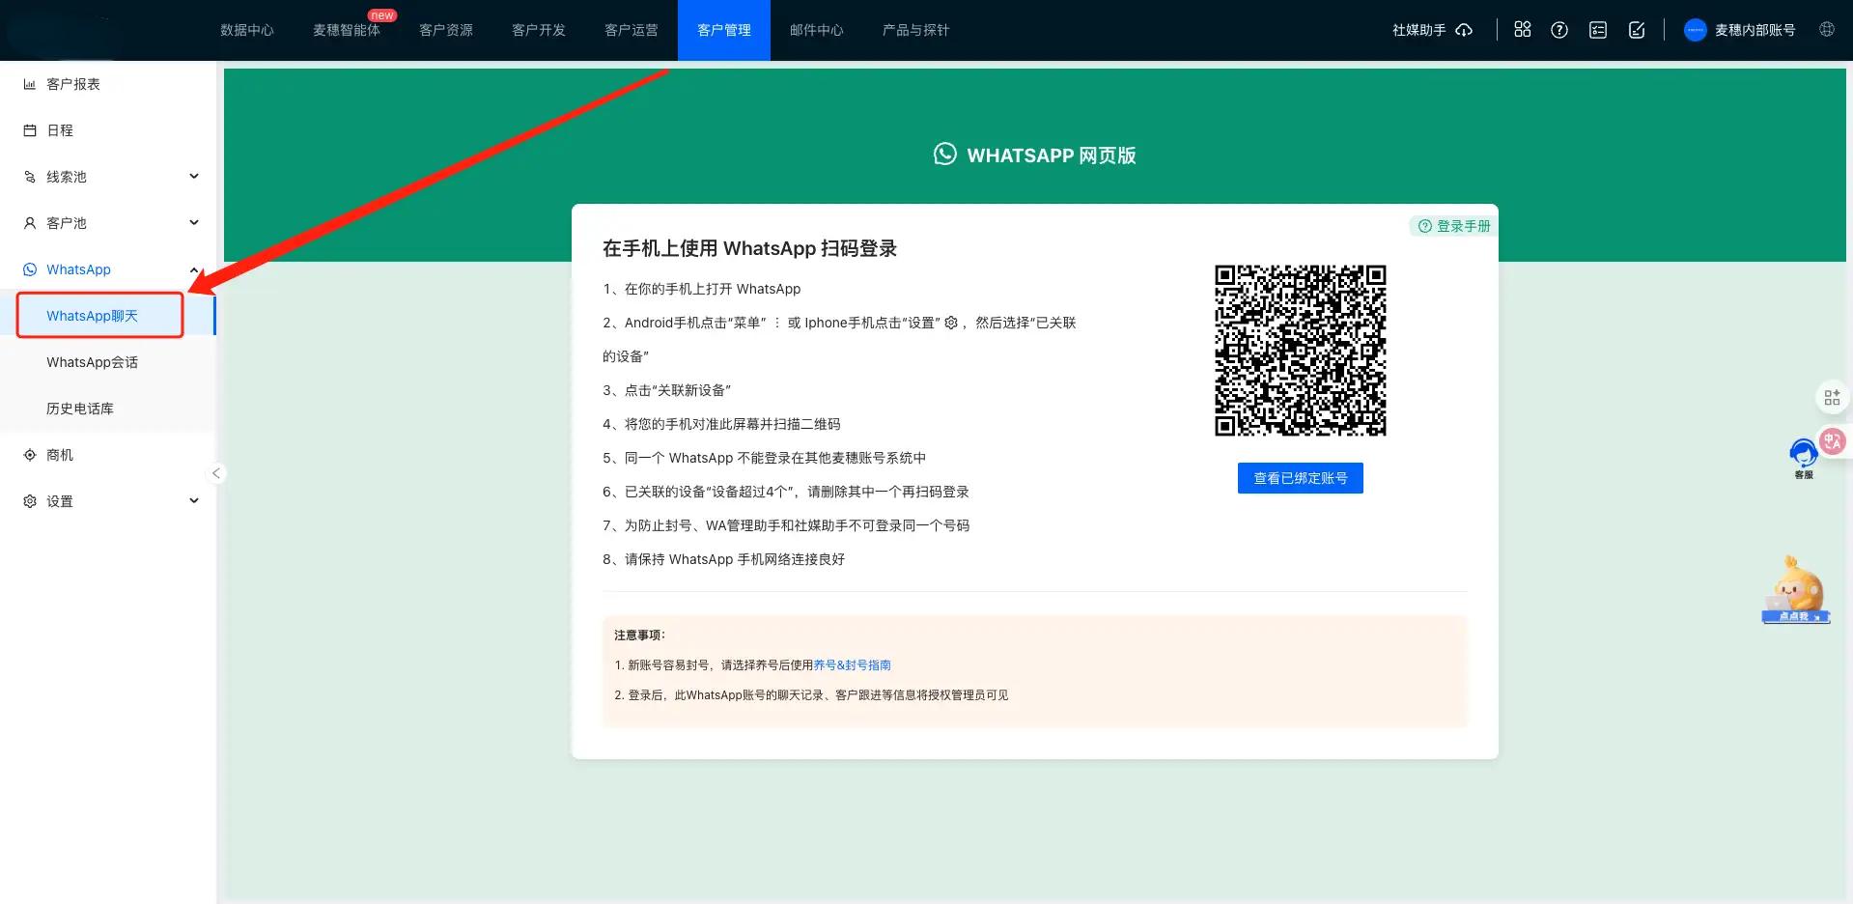Click the edit note icon in header

click(x=1636, y=30)
